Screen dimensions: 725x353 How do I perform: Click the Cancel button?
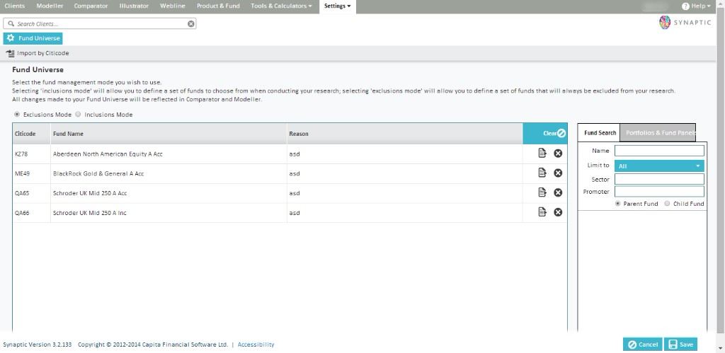coord(643,345)
